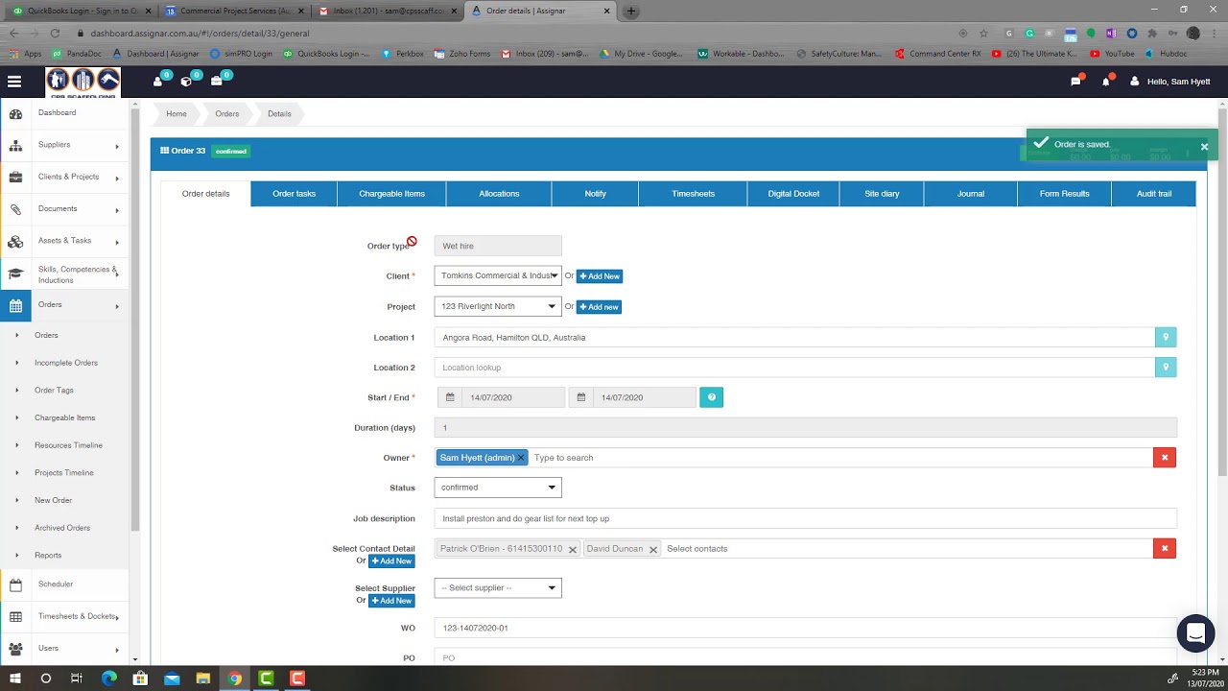Click the Hello, Sam Hyett user menu
1228x691 pixels.
[1170, 82]
